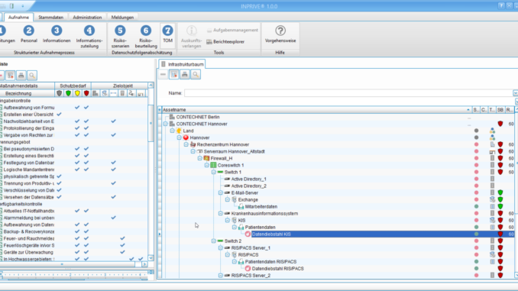Toggle gray checkmark for Verschlüsselung von Dat
The width and height of the screenshot is (518, 291).
59,190
